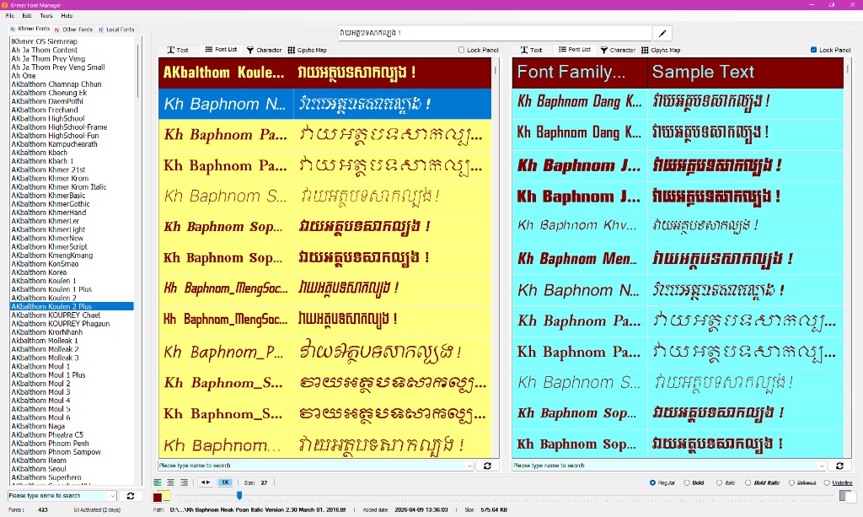Click the dark red foreground color swatch
863x517 pixels.
[157, 498]
